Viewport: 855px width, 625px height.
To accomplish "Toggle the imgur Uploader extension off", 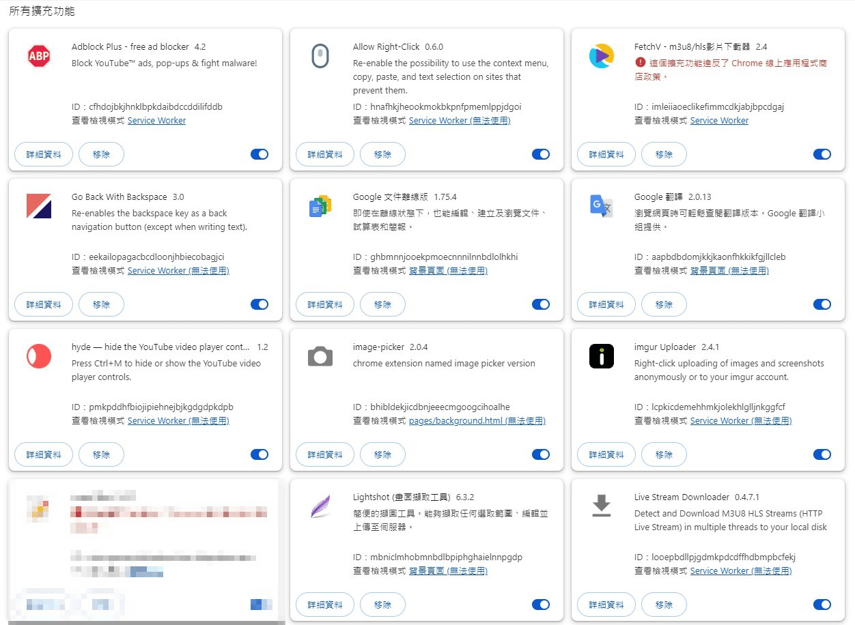I will click(822, 454).
